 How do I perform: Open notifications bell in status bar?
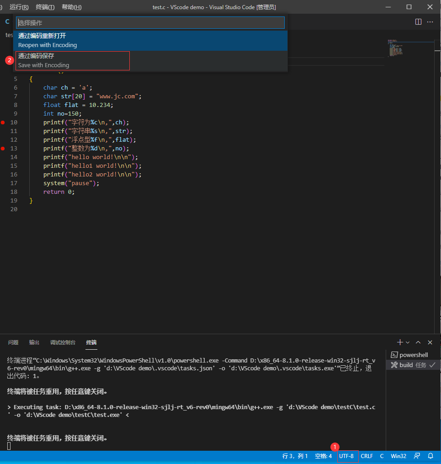pos(430,456)
